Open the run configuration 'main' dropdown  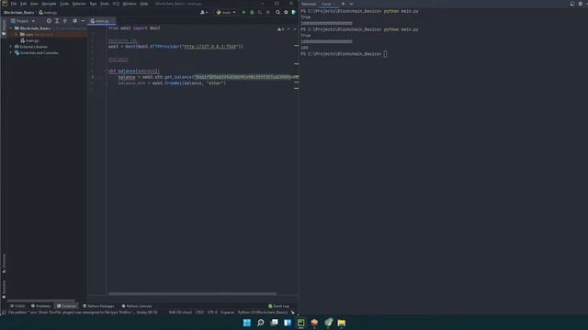coord(226,12)
